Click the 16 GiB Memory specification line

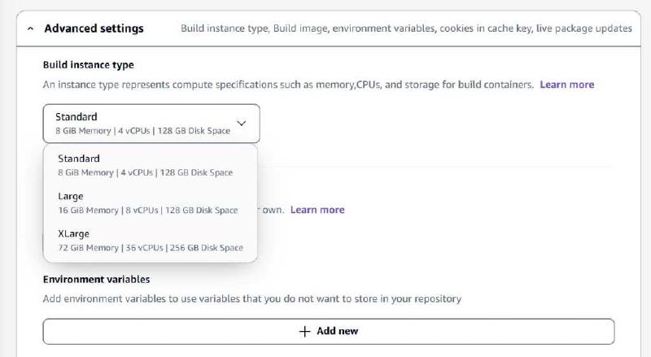click(147, 210)
